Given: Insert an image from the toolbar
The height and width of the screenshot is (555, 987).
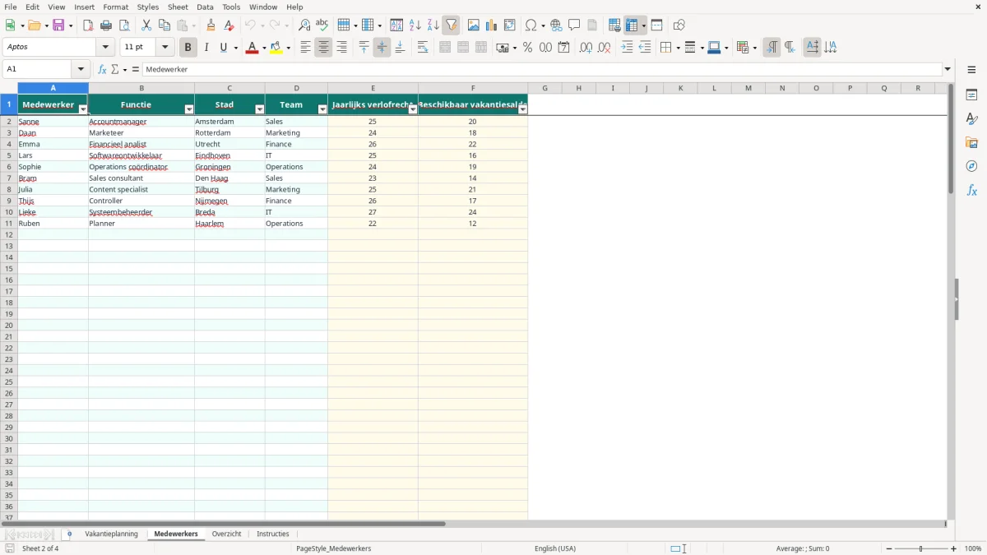Looking at the screenshot, I should click(474, 25).
